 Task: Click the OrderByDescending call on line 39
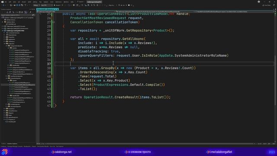pyautogui.click(x=96, y=72)
